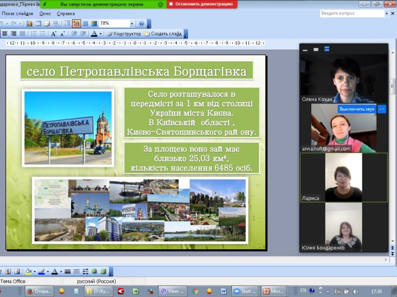Click the PowerPoint Help question mark icon
Screen dimensions: 397x297
pyautogui.click(x=141, y=23)
